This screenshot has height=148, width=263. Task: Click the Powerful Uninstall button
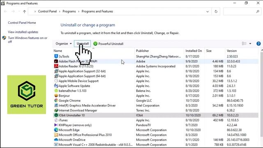pos(108,44)
